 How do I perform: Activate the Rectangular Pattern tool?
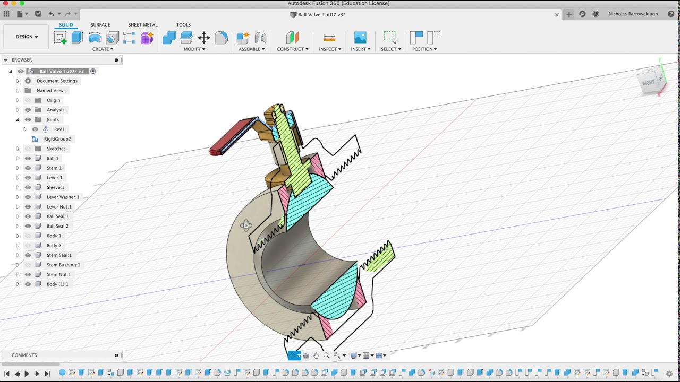tap(129, 38)
